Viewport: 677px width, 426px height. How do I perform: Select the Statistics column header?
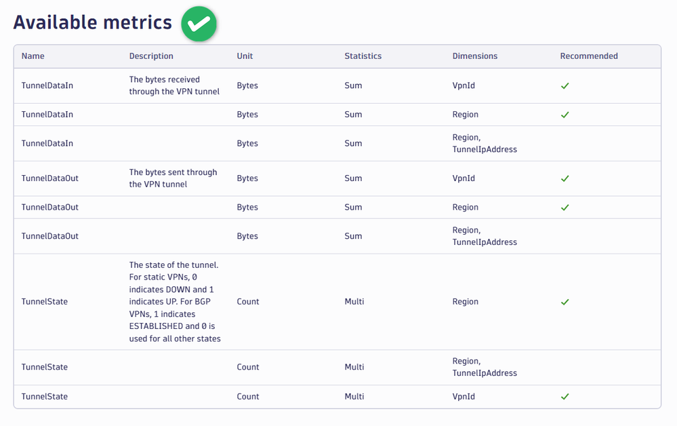pyautogui.click(x=363, y=56)
